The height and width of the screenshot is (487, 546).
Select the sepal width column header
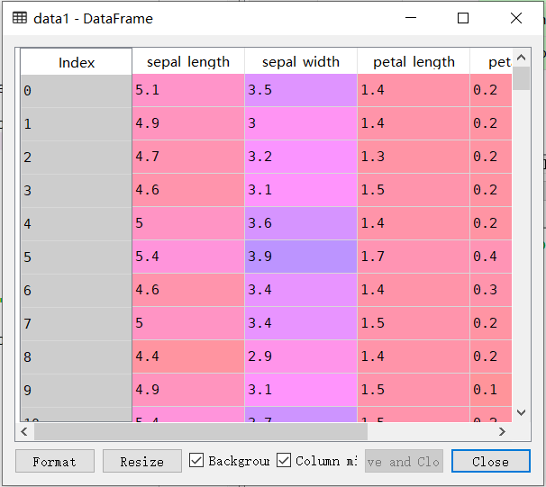pyautogui.click(x=301, y=62)
